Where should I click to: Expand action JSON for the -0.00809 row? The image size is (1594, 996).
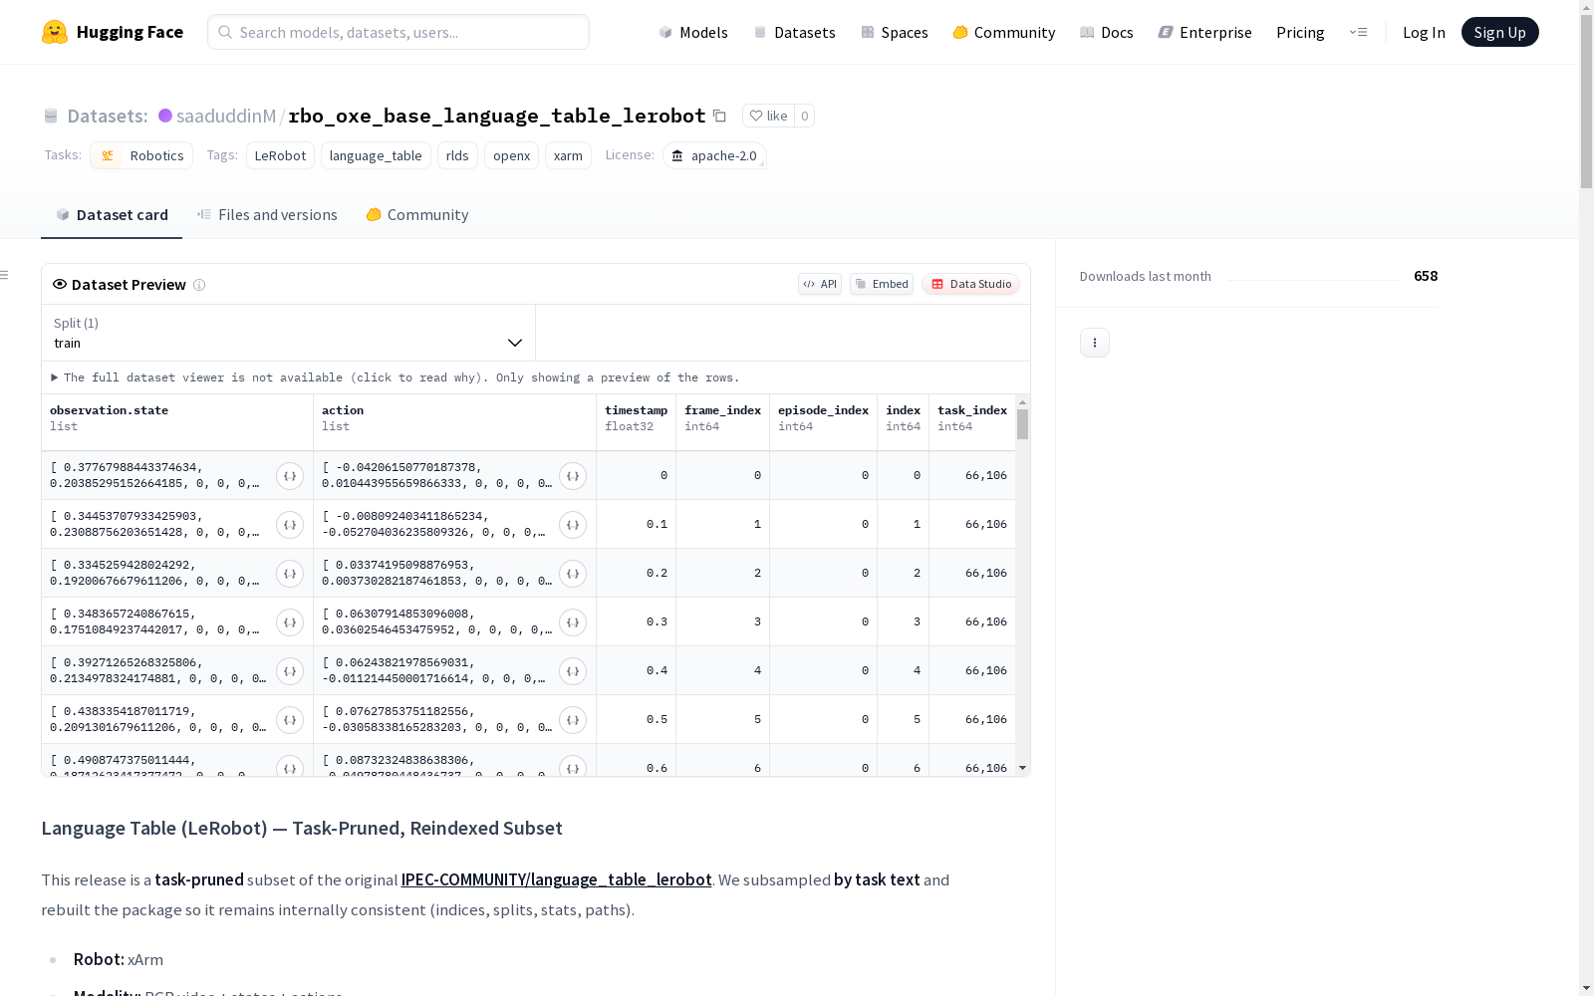pyautogui.click(x=573, y=525)
